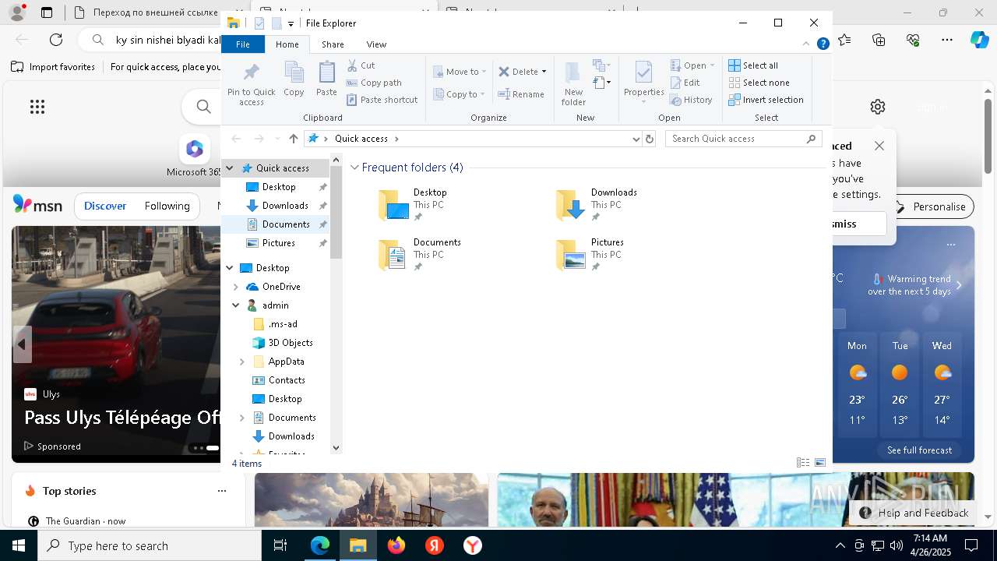
Task: Collapse Quick access in navigation tree
Action: pos(230,168)
